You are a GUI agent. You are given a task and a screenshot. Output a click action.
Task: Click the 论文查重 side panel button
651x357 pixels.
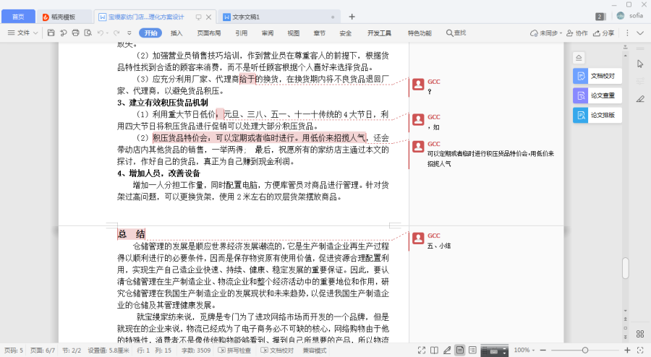[x=597, y=95]
